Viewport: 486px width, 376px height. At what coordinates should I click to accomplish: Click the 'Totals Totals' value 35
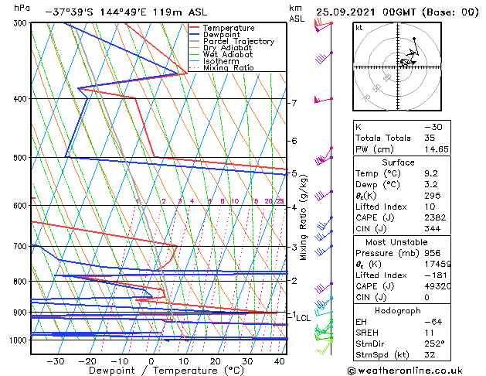pos(430,138)
